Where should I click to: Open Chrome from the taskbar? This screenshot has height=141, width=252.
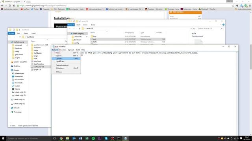tap(61, 138)
